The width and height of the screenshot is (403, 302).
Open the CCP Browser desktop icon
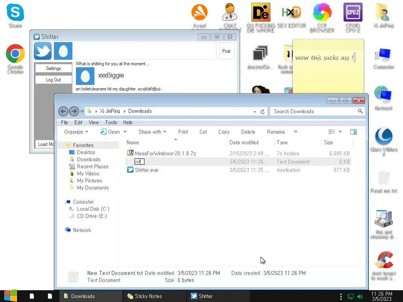pos(322,17)
